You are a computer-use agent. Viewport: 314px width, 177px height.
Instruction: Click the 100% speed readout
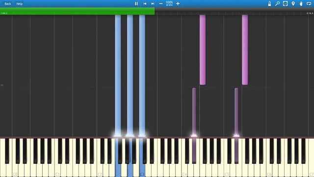coord(169,2)
